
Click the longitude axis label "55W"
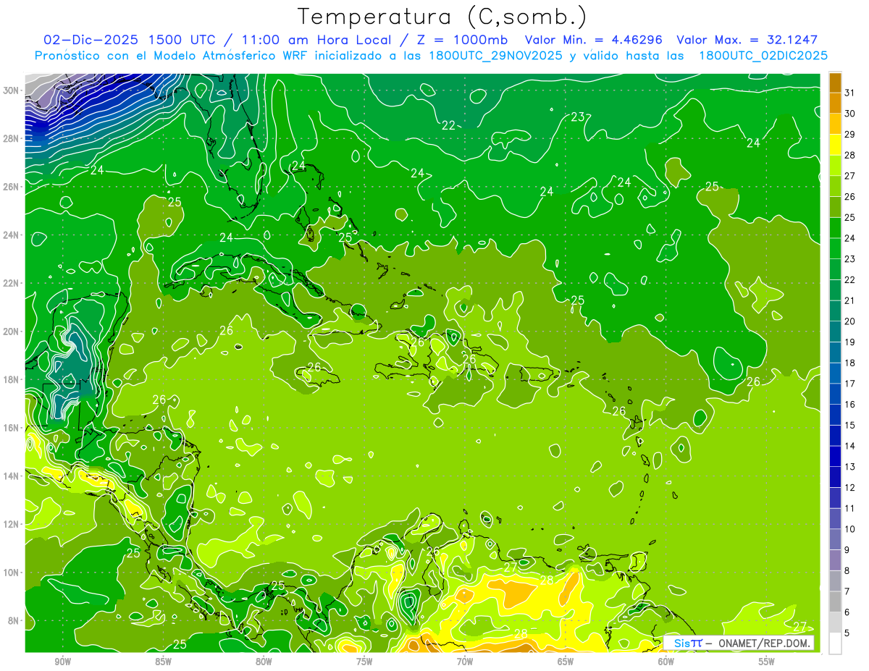point(767,662)
